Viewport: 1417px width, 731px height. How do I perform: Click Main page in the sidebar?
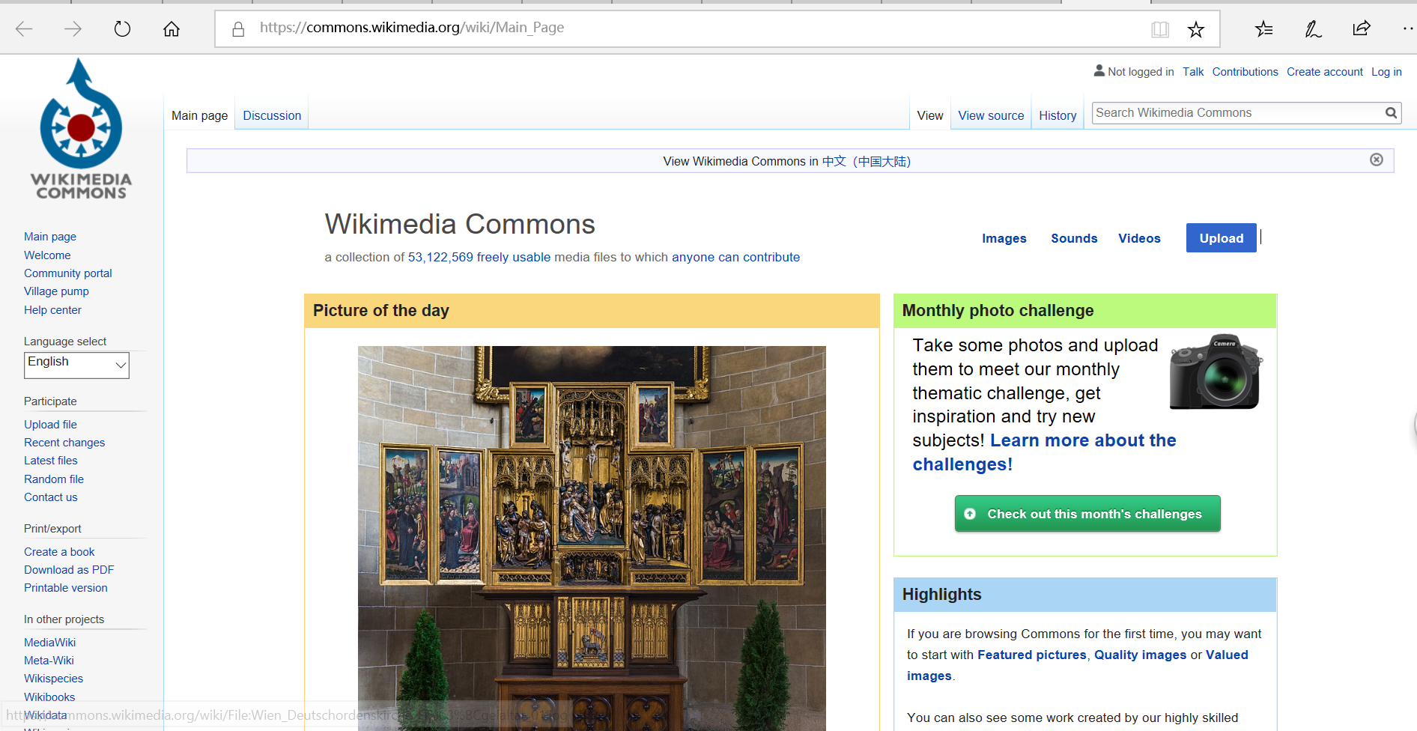[50, 237]
